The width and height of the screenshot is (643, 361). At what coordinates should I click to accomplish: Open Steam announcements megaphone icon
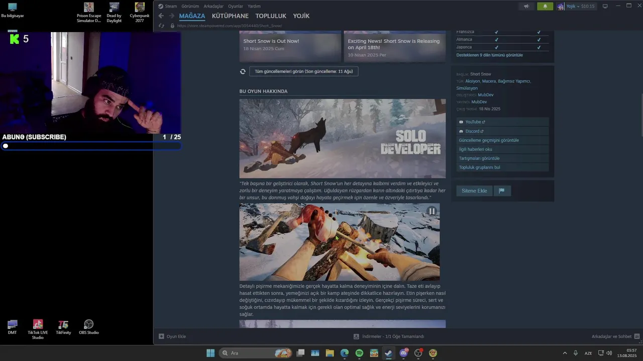coord(526,6)
